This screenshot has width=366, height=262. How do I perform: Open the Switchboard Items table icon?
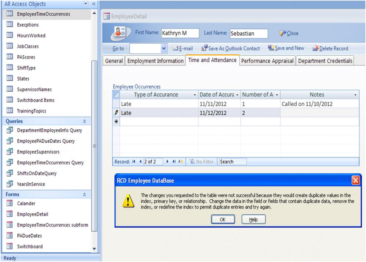(x=10, y=100)
